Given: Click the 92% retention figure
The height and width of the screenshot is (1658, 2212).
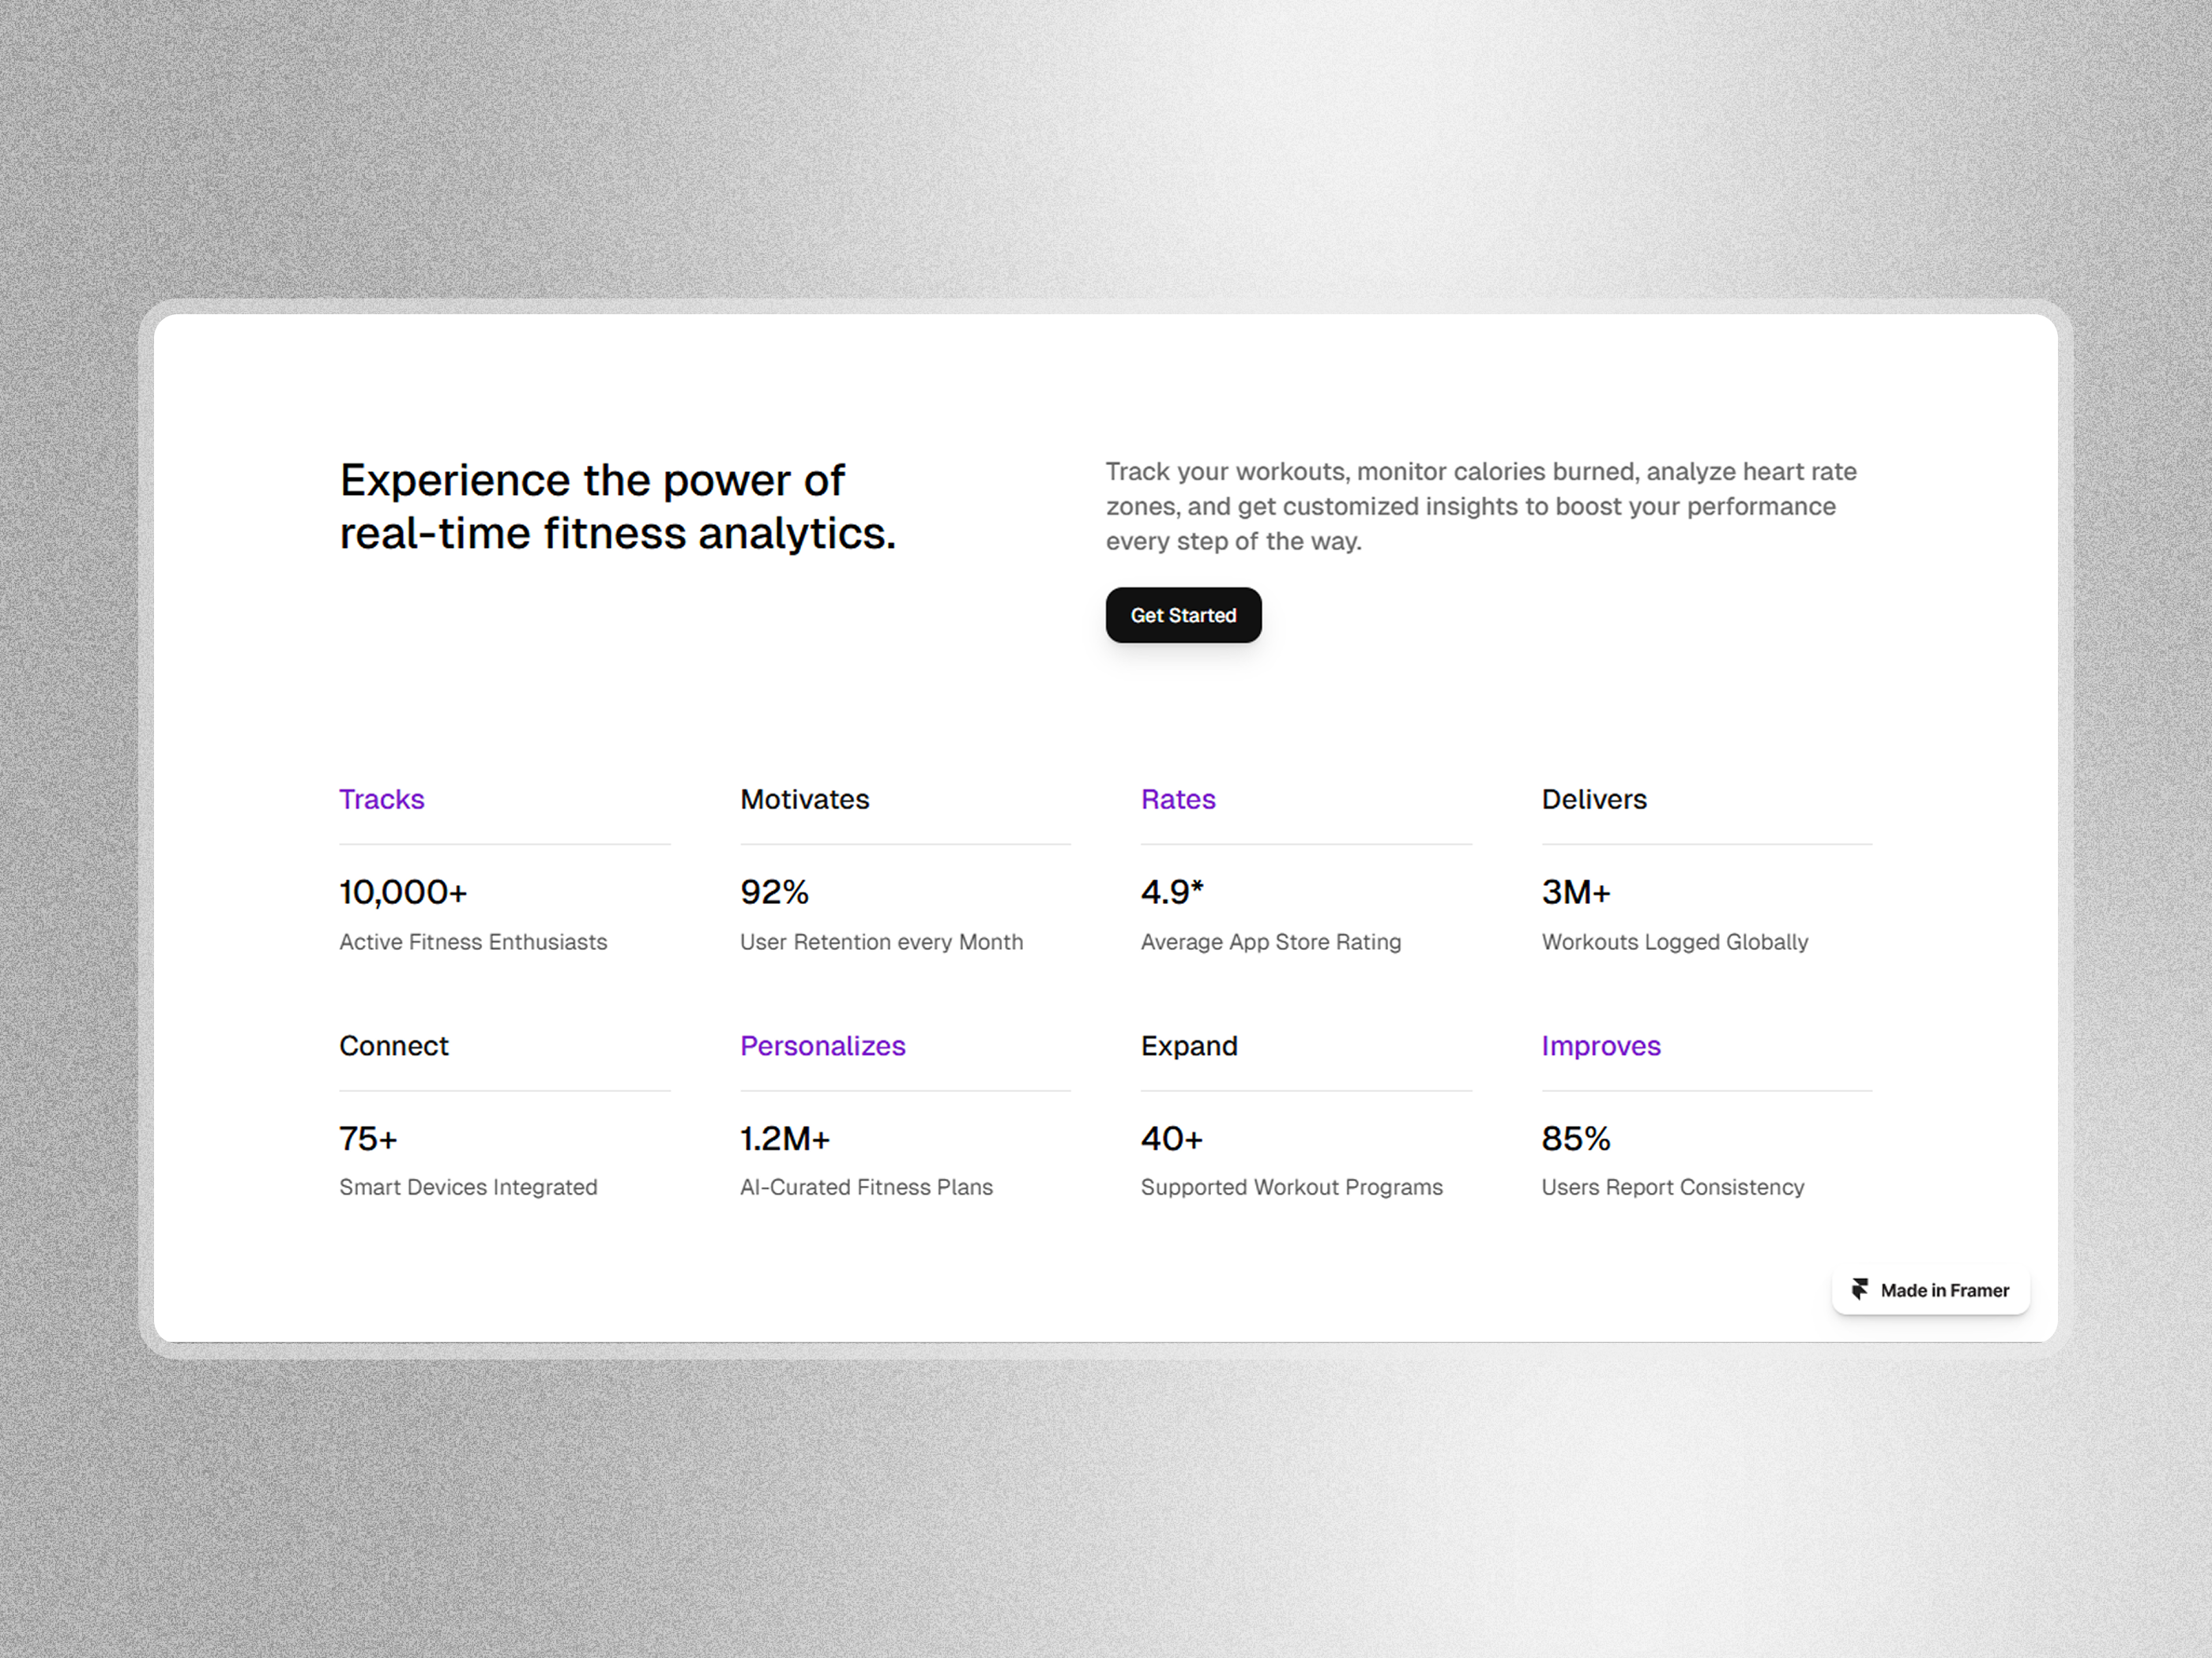Looking at the screenshot, I should coord(774,891).
